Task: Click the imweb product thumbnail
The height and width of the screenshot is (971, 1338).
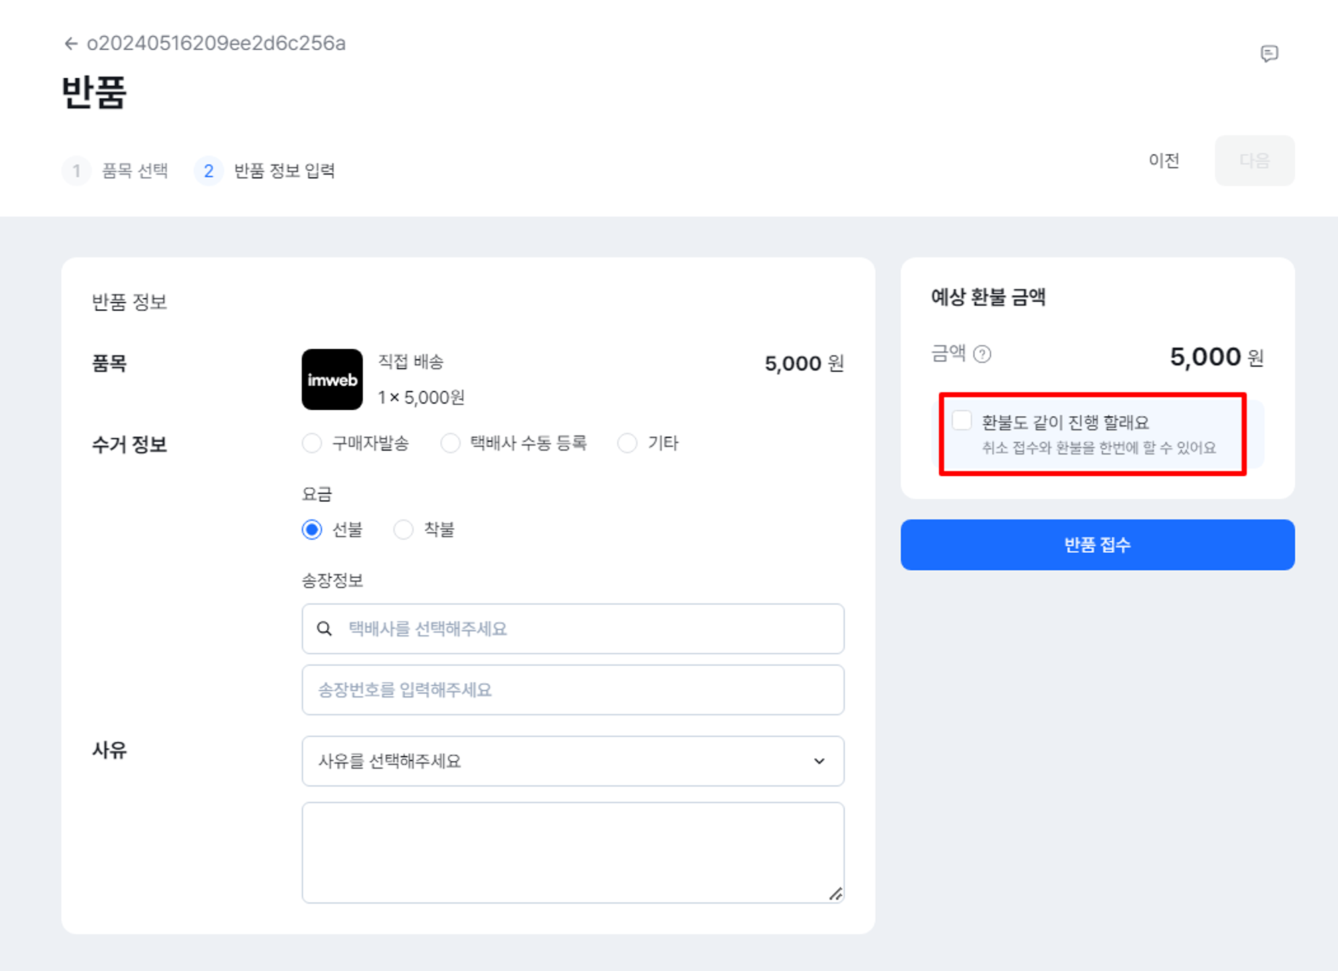Action: tap(332, 379)
